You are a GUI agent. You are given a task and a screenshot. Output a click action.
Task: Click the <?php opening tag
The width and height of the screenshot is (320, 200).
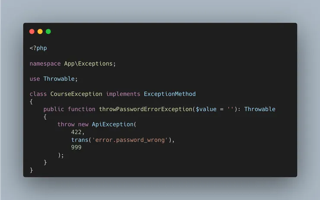point(38,48)
